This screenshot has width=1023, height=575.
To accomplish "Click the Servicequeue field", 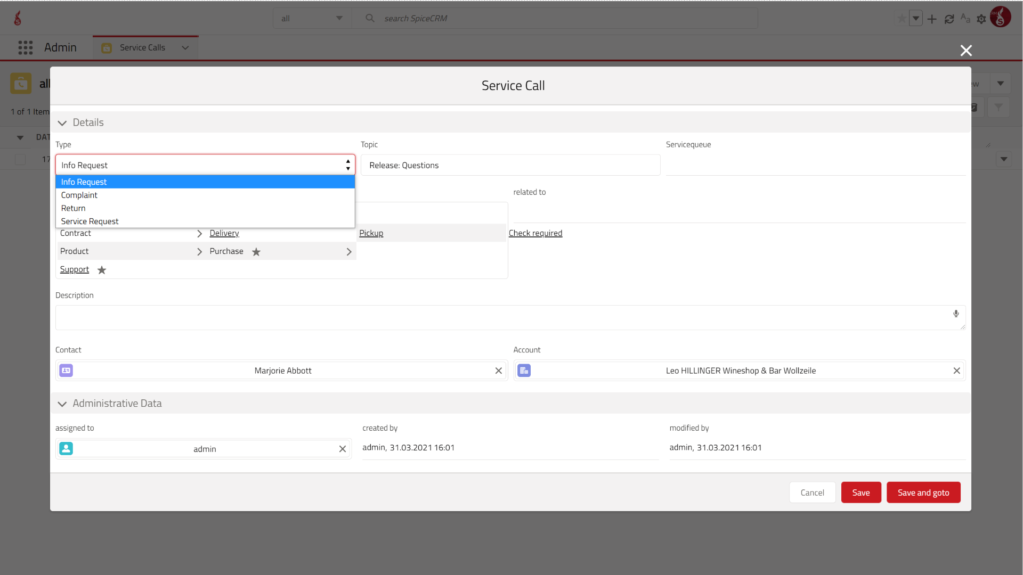I will click(816, 165).
